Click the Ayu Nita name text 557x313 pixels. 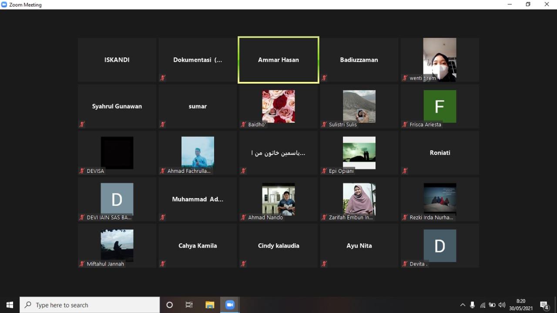359,246
